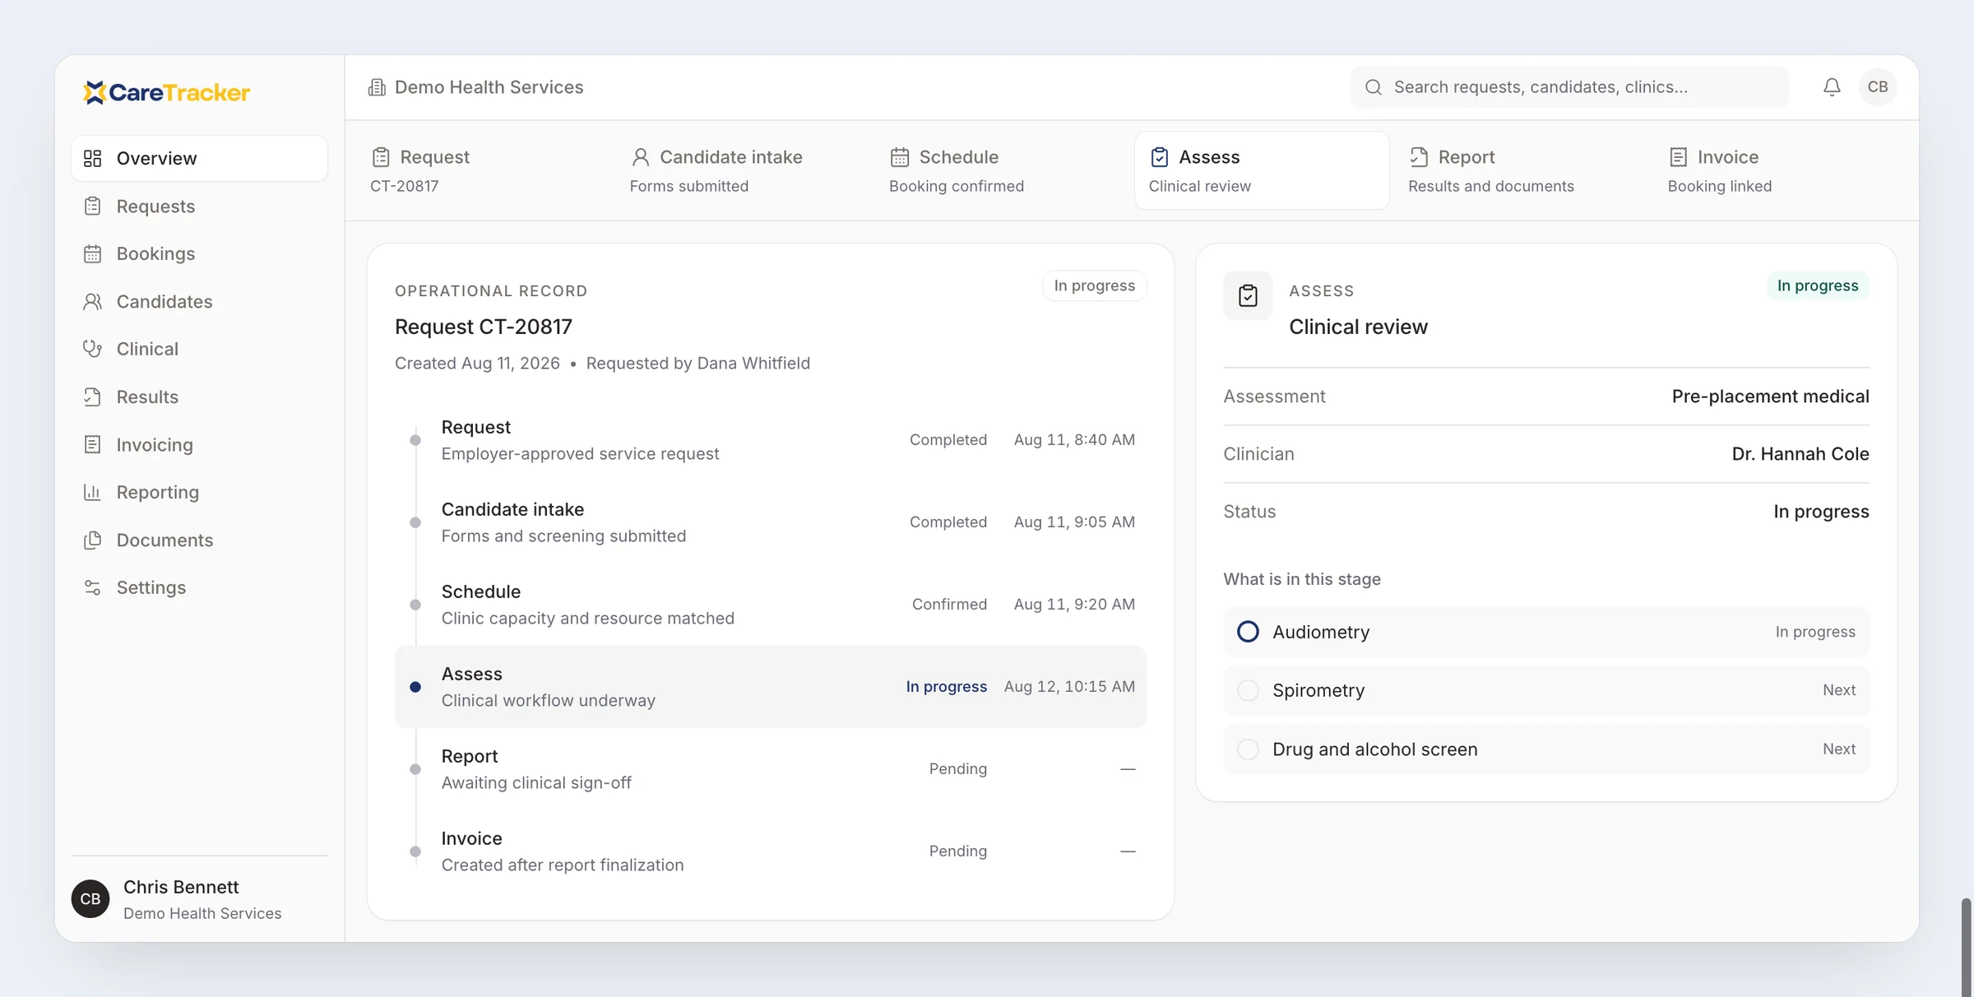Click the clipboard-check icon in Clinical review card
This screenshot has width=1974, height=997.
(1248, 295)
